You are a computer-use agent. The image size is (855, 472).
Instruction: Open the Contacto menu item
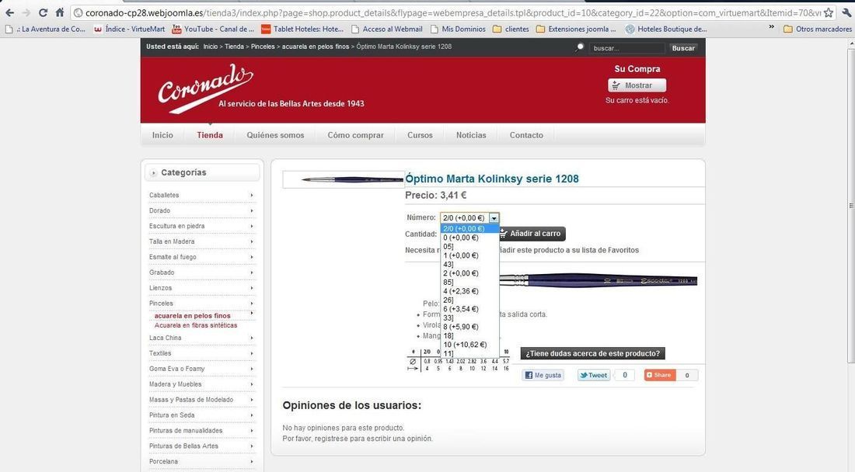526,135
